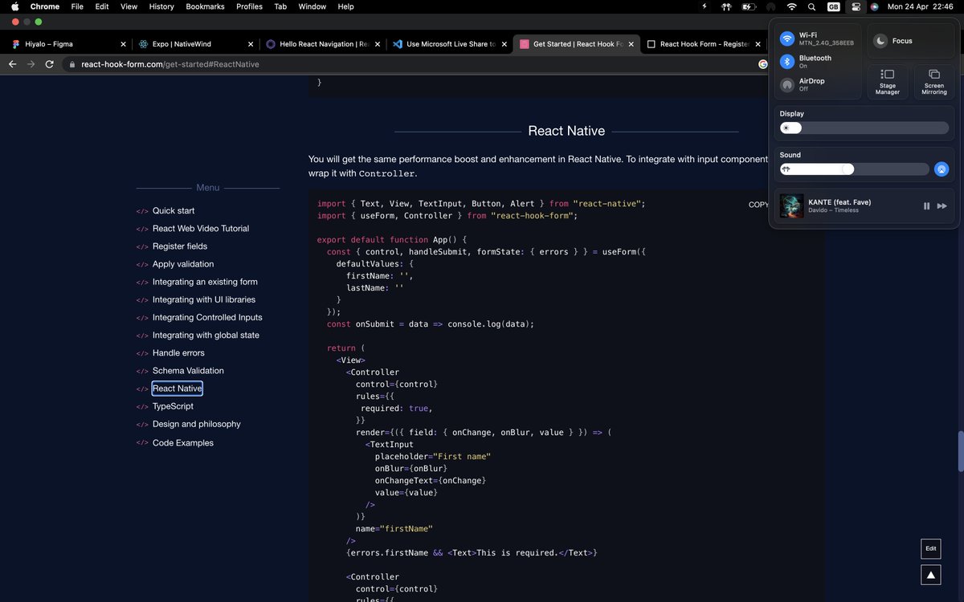Open the Apple menu
Screen dimensions: 964x602
coord(14,6)
